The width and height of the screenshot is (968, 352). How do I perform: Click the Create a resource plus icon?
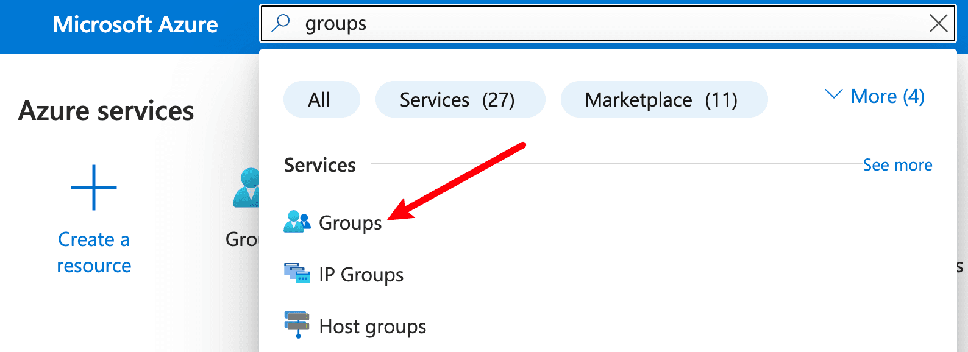[x=94, y=188]
